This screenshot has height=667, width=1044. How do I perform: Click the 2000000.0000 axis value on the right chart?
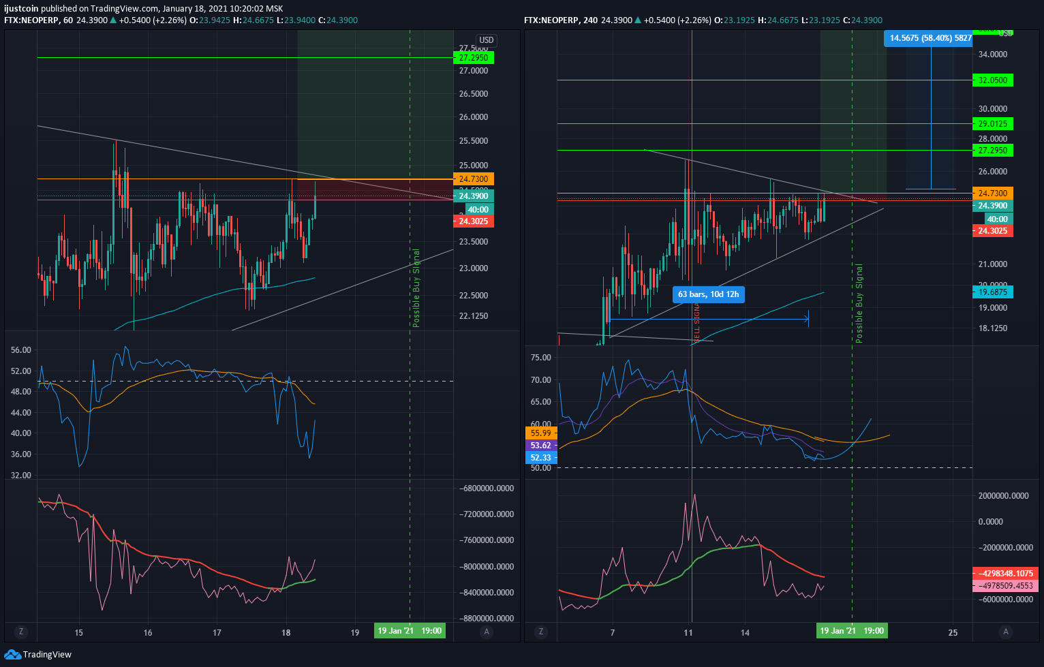click(x=1004, y=496)
